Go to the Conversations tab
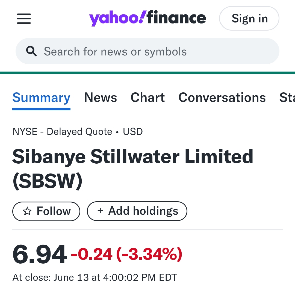295x289 pixels. [222, 98]
